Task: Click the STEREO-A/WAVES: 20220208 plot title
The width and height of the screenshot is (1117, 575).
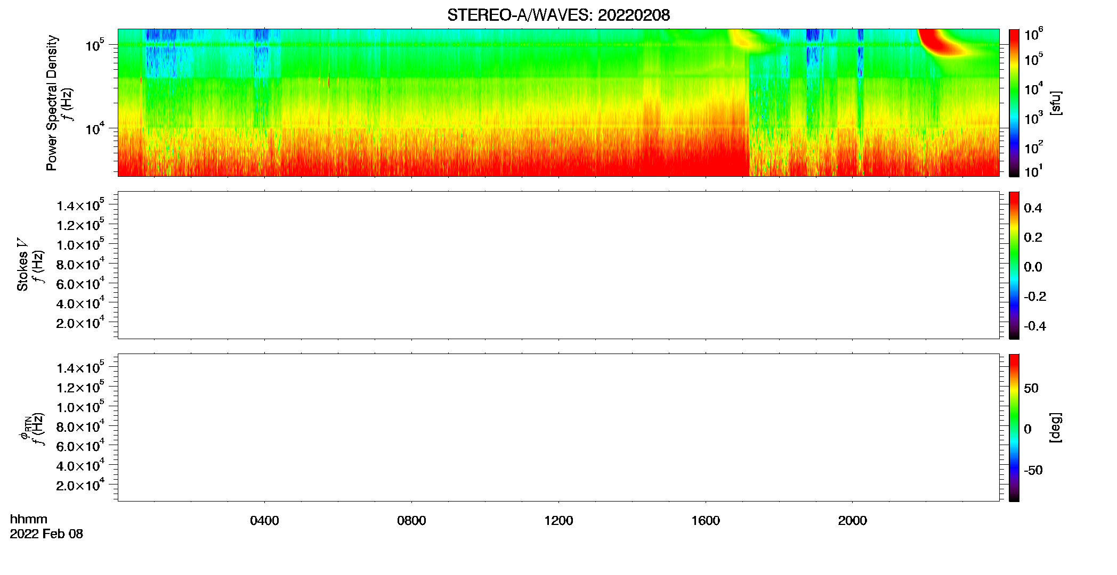Action: tap(558, 15)
